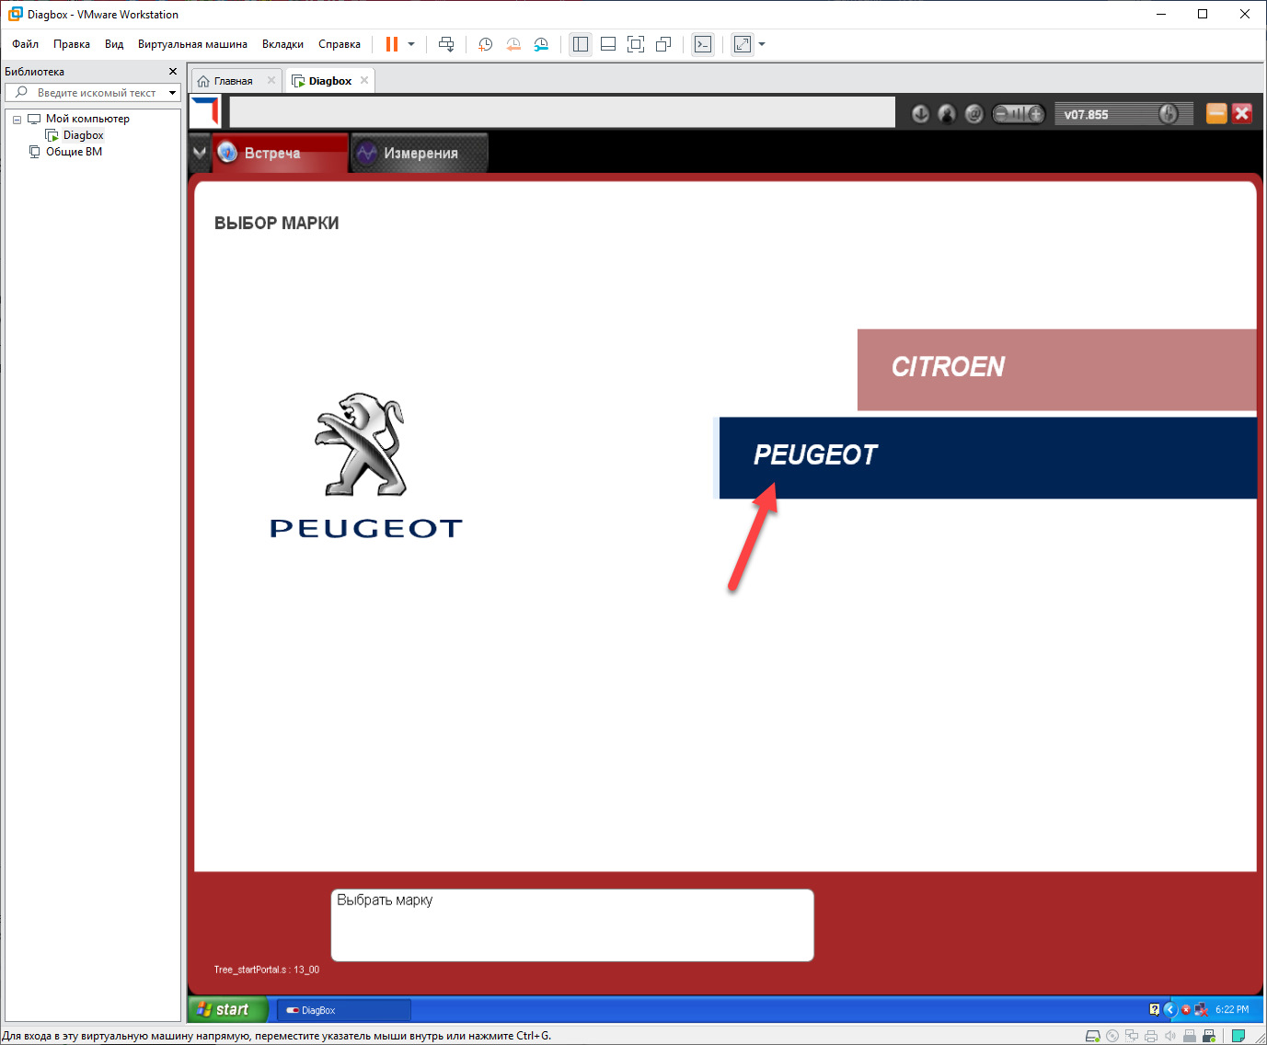Collapse the Мой компьютер tree node
The image size is (1267, 1045).
pos(17,120)
